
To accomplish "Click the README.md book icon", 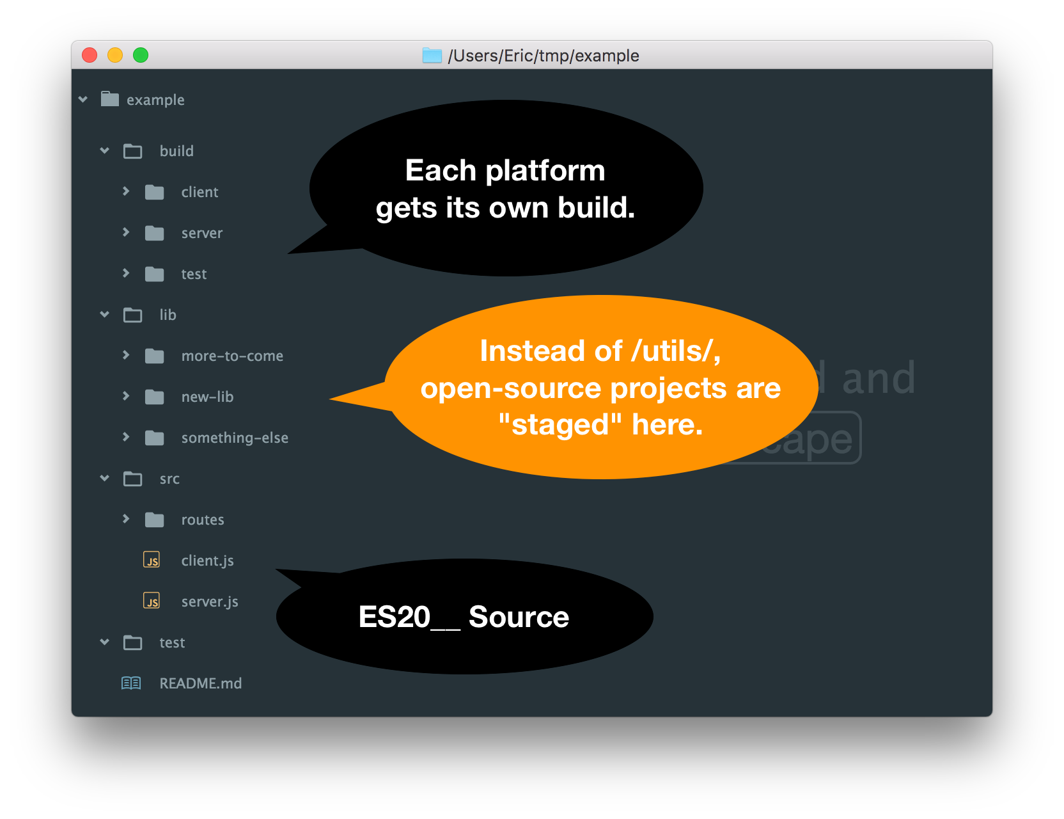I will coord(131,683).
